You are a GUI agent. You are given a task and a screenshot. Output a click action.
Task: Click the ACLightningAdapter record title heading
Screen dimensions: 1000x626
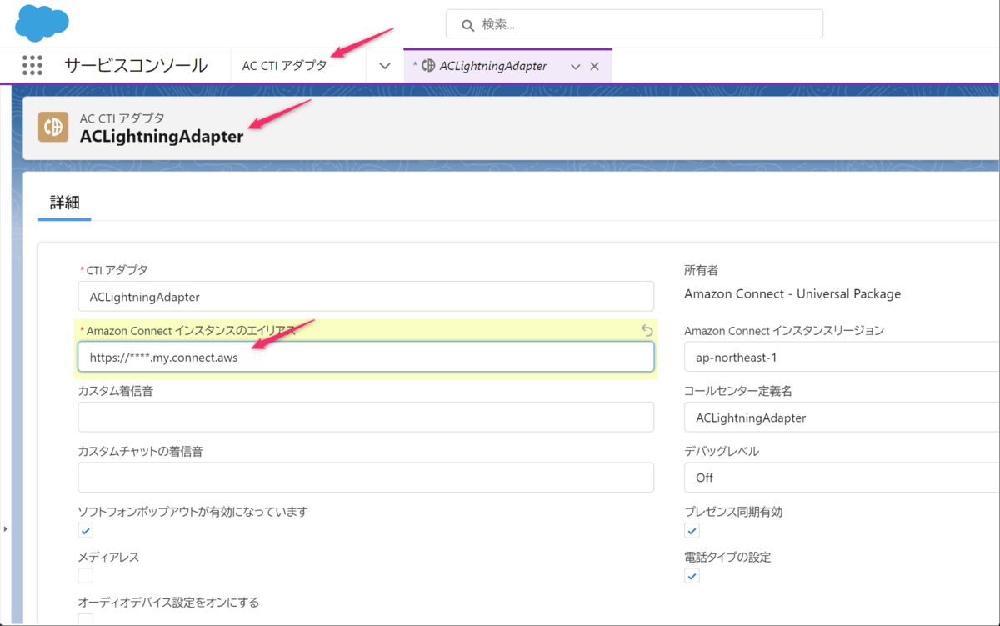162,137
